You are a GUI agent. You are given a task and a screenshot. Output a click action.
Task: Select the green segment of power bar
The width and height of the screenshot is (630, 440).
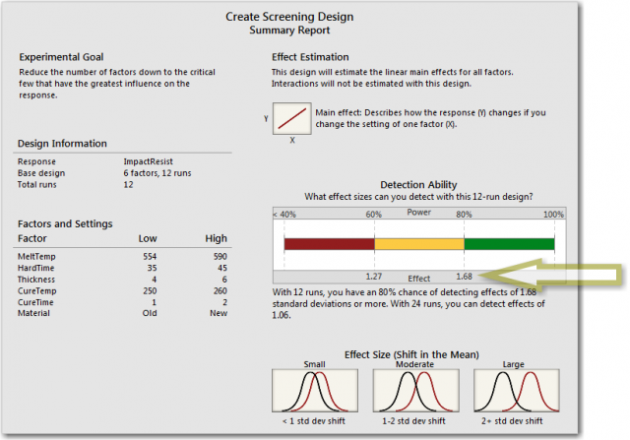pos(509,243)
